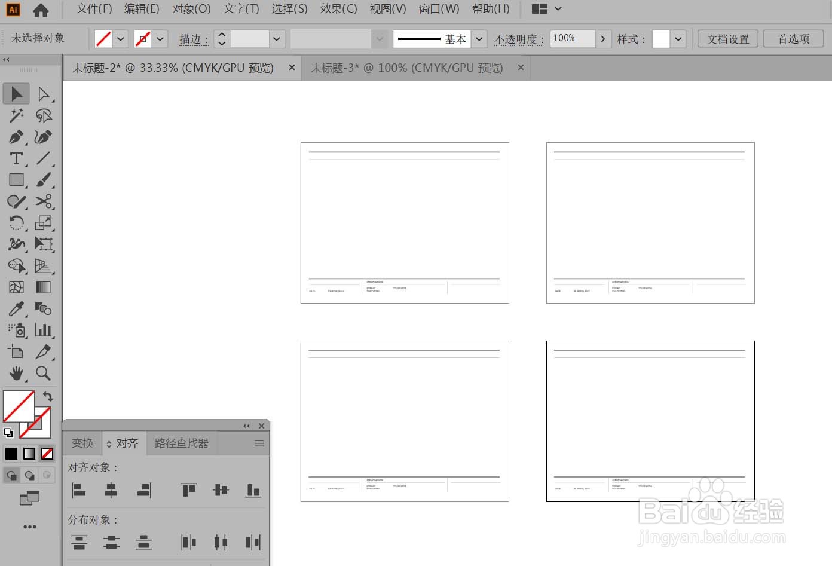832x566 pixels.
Task: Select the Zoom tool
Action: point(44,373)
